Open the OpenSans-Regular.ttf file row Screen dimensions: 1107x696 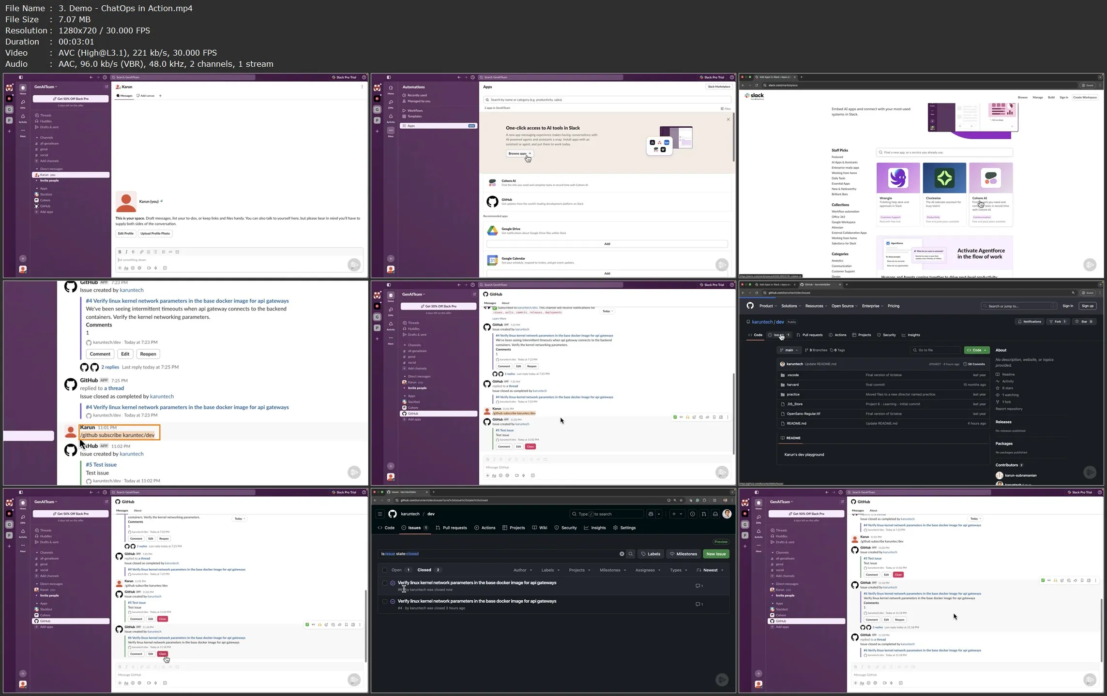[883, 414]
